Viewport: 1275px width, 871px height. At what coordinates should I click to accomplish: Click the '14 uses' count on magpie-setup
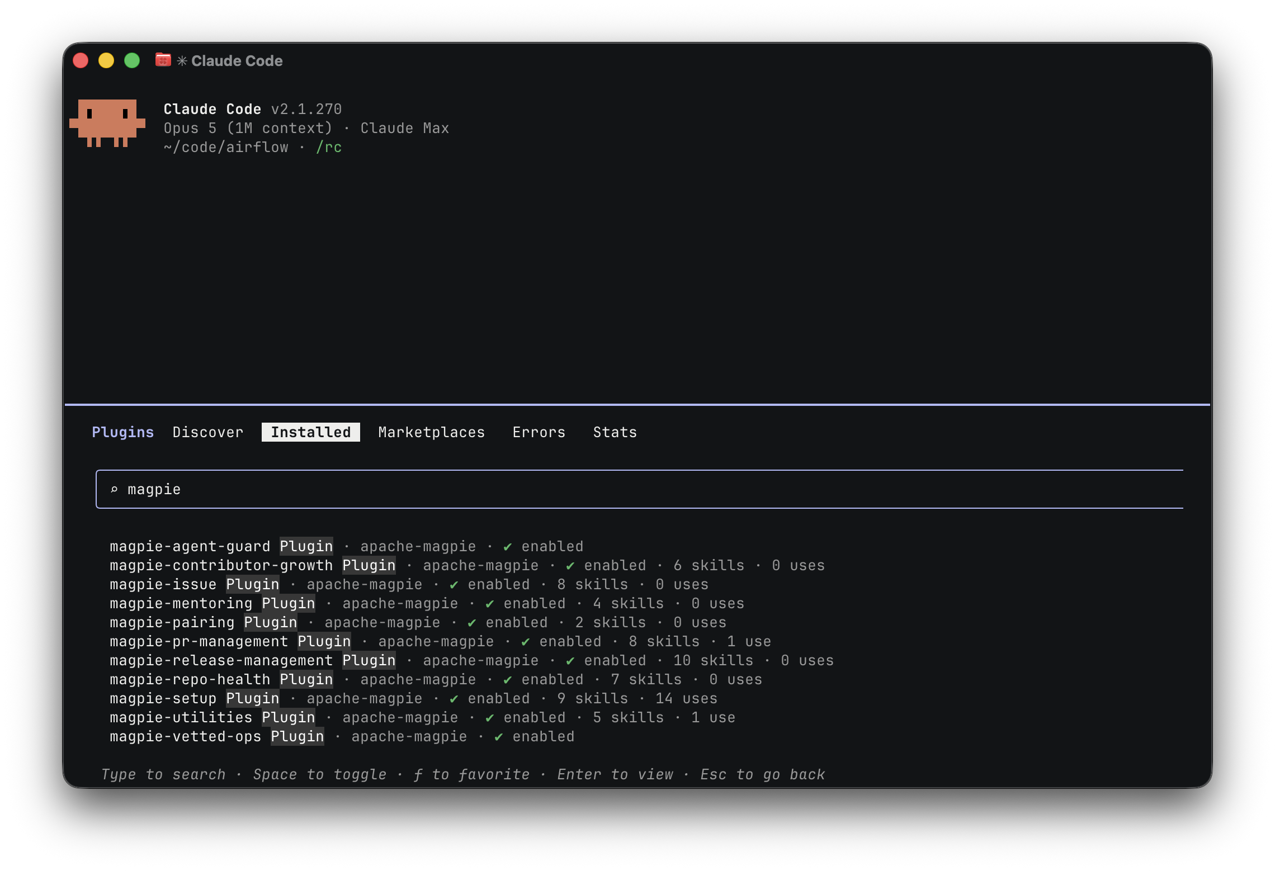click(x=687, y=698)
